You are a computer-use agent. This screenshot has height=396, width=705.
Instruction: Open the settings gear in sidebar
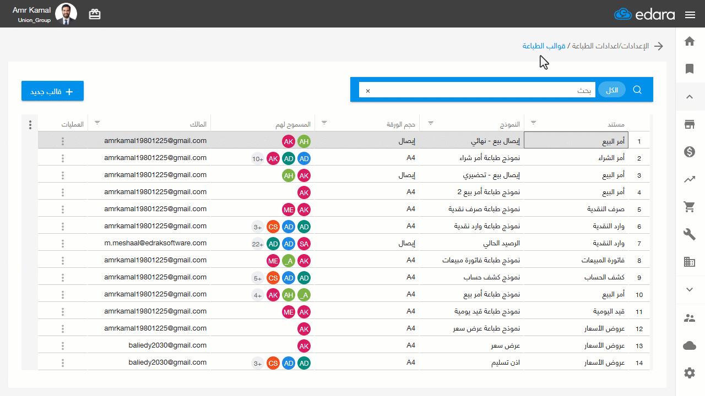tap(690, 373)
